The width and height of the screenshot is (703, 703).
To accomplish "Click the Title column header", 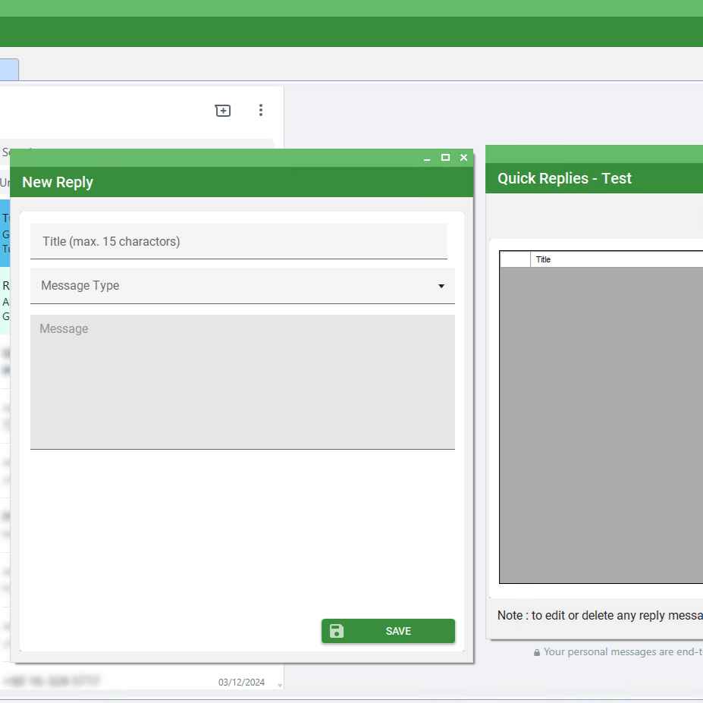I will click(x=543, y=259).
